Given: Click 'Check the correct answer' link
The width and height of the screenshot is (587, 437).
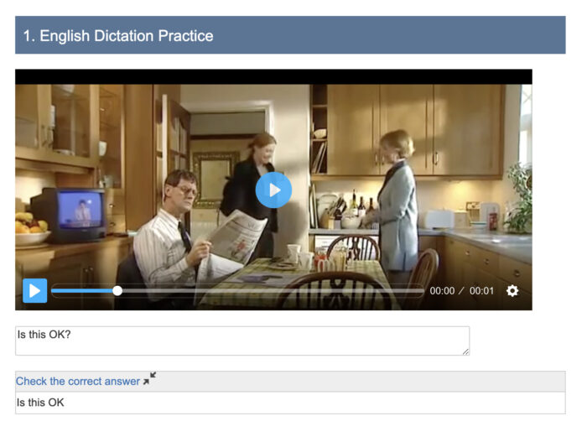Looking at the screenshot, I should click(x=77, y=381).
